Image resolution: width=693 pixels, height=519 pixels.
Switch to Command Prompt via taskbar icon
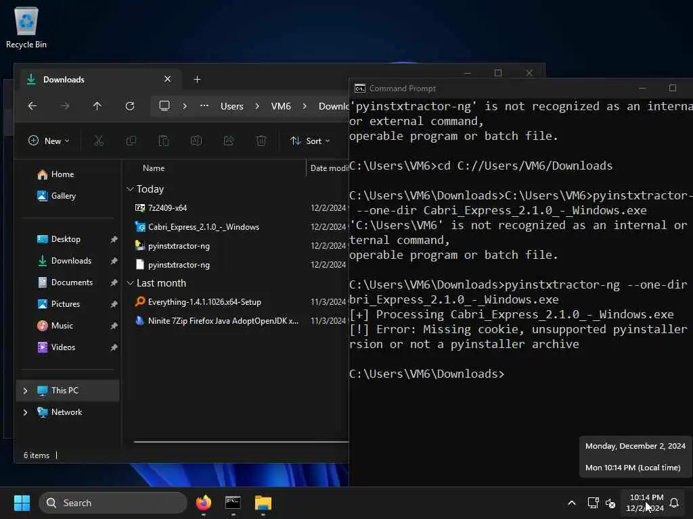[x=233, y=503]
